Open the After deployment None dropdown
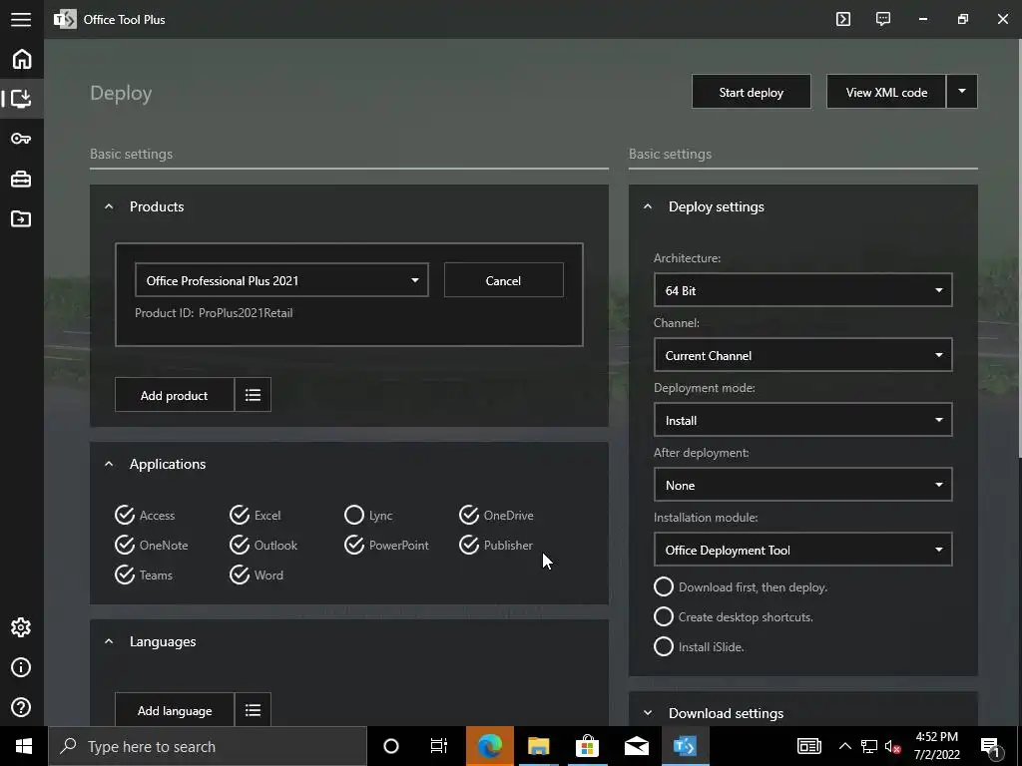Image resolution: width=1022 pixels, height=766 pixels. click(803, 485)
